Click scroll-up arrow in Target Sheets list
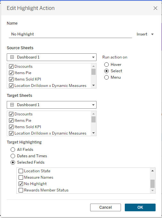This screenshot has width=162, height=218. click(93, 114)
